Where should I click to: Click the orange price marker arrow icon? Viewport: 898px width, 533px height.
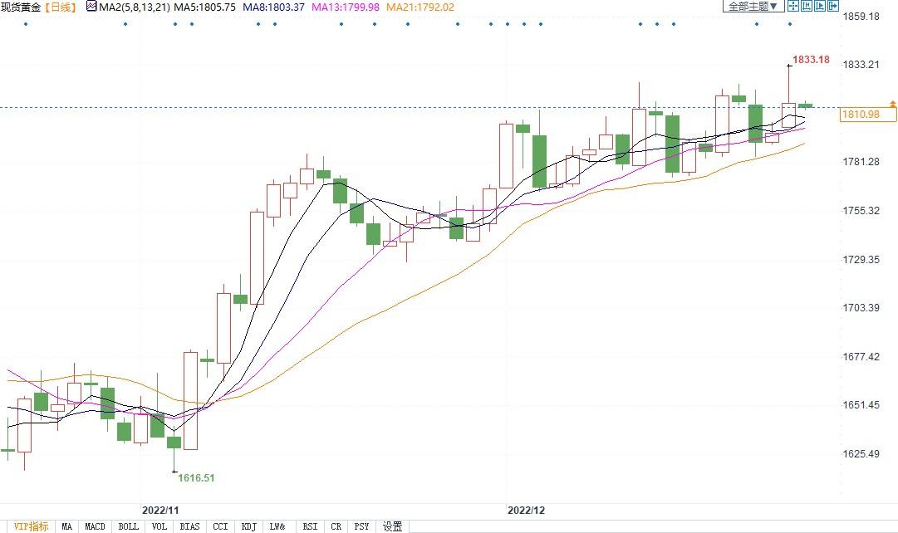point(892,104)
